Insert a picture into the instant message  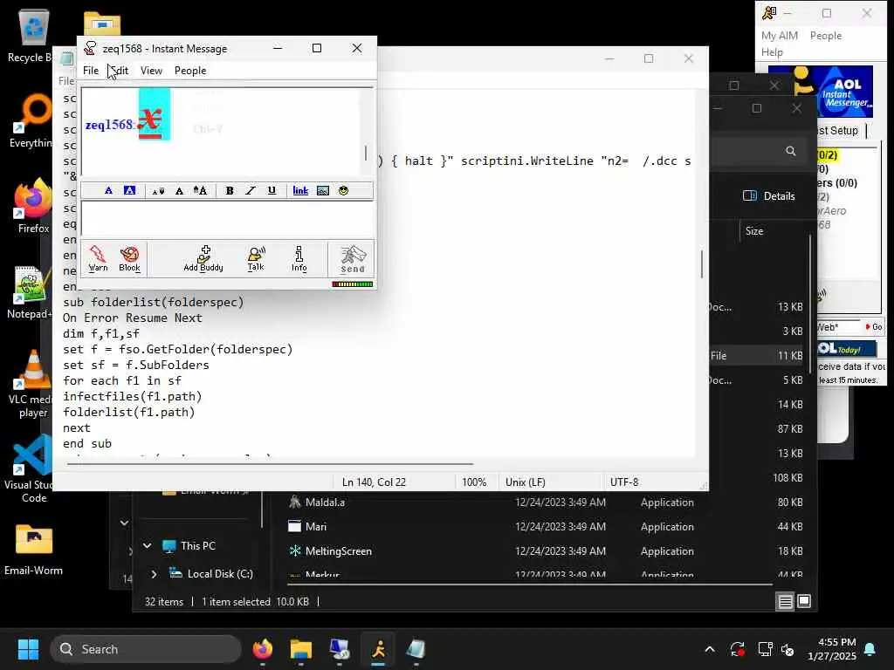tap(323, 190)
